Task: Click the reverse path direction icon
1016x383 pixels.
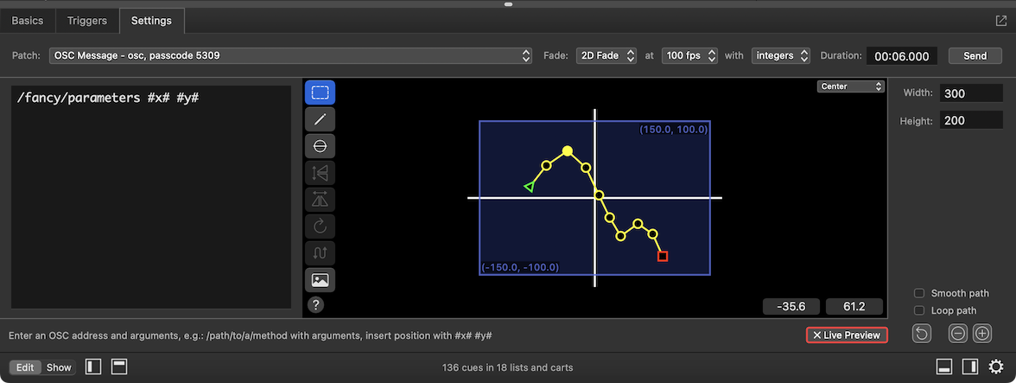Action: pos(320,252)
